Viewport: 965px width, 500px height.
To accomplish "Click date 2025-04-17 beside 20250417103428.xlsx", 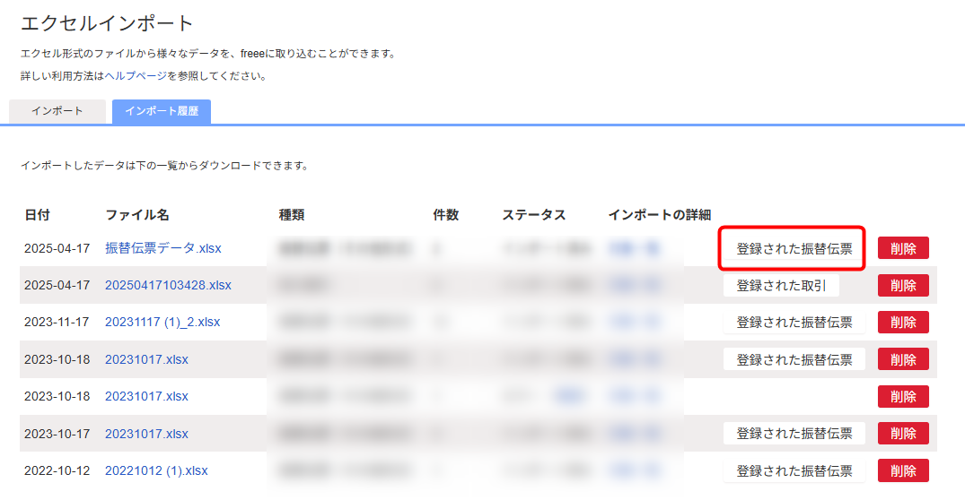I will point(57,285).
